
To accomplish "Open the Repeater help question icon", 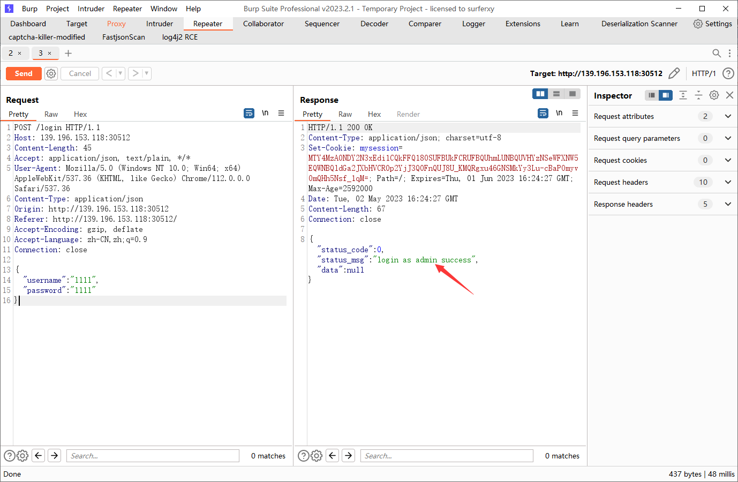I will pos(728,73).
